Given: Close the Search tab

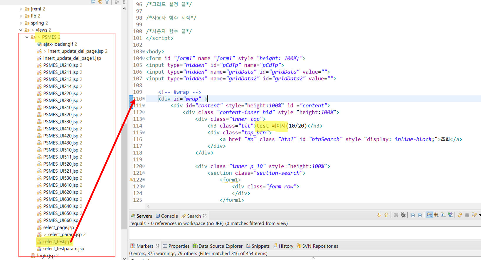Looking at the screenshot, I should (205, 216).
